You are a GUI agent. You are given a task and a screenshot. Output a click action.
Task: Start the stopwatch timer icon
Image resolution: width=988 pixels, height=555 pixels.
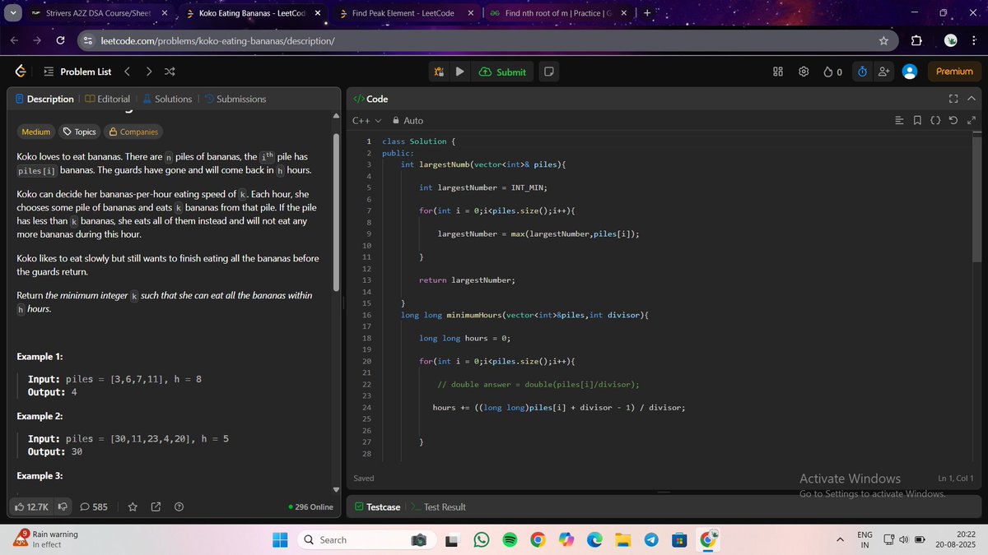pyautogui.click(x=862, y=72)
